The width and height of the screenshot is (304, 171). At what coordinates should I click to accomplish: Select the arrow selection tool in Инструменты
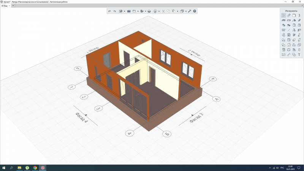[x=283, y=15]
